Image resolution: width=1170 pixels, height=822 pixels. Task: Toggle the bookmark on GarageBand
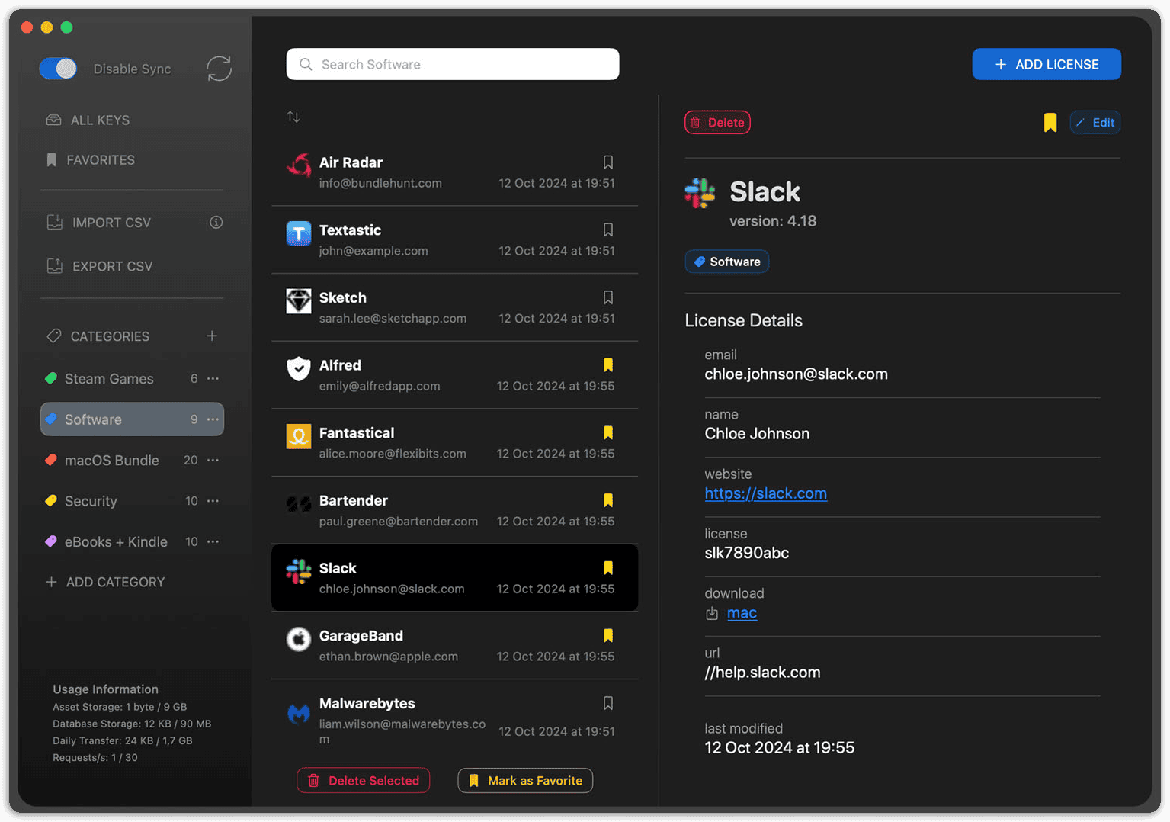tap(608, 635)
